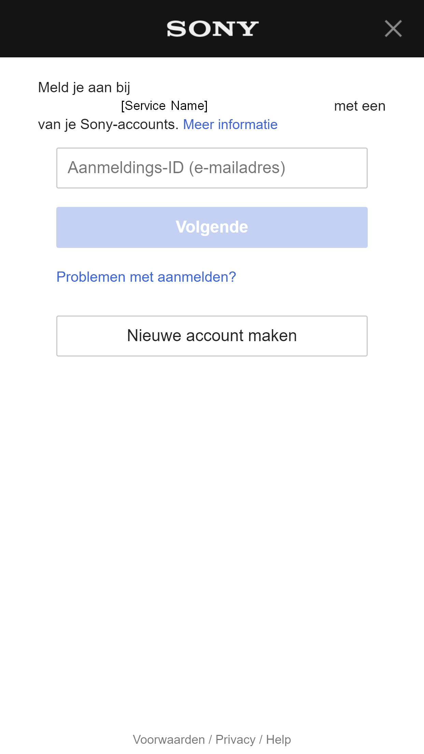Image resolution: width=424 pixels, height=754 pixels.
Task: Focus the Aanmeldings-ID e-mail field
Action: (x=212, y=168)
